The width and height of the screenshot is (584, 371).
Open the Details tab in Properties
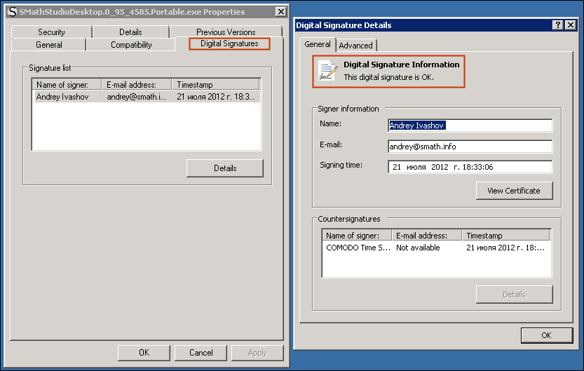130,32
